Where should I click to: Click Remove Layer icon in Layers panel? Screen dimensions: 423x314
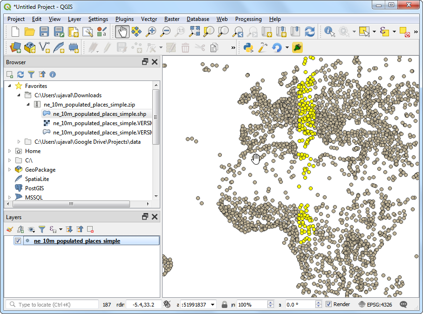point(90,229)
